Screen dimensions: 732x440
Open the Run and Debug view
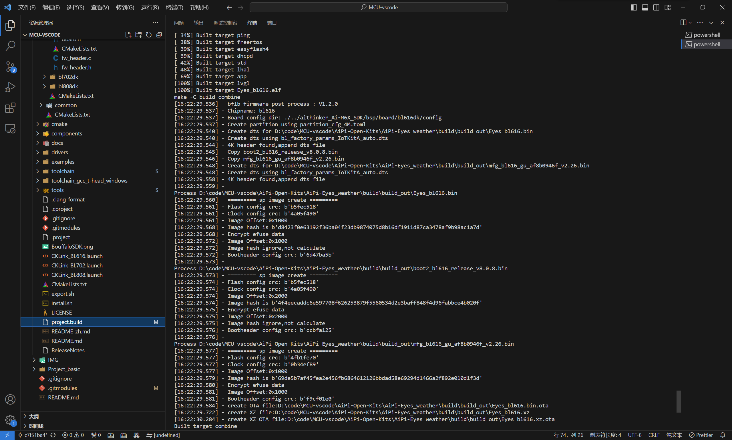tap(10, 87)
